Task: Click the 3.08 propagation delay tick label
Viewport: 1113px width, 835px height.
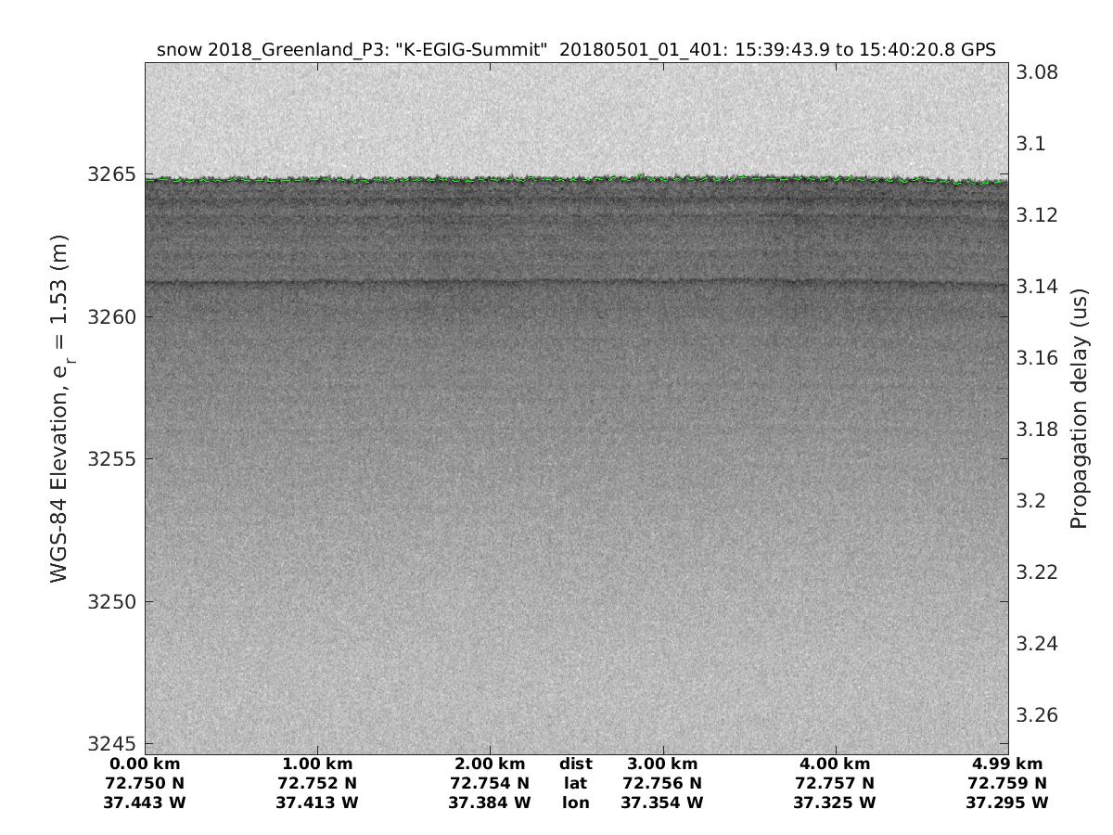Action: click(x=1039, y=72)
